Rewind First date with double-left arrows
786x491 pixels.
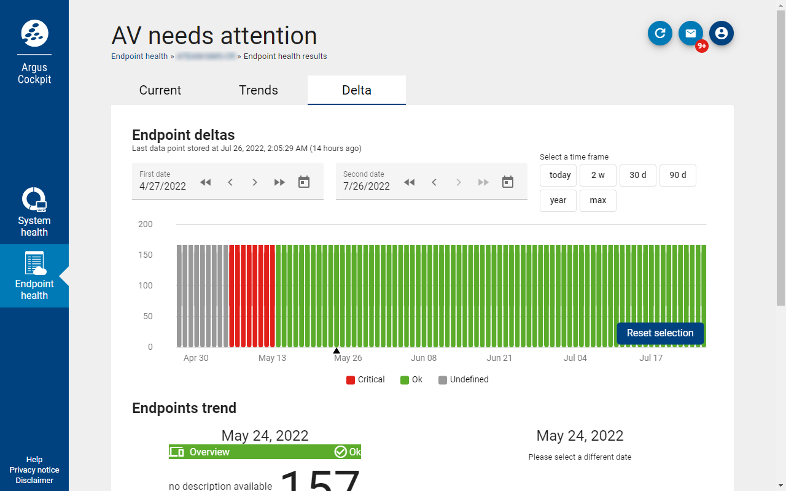[x=206, y=182]
